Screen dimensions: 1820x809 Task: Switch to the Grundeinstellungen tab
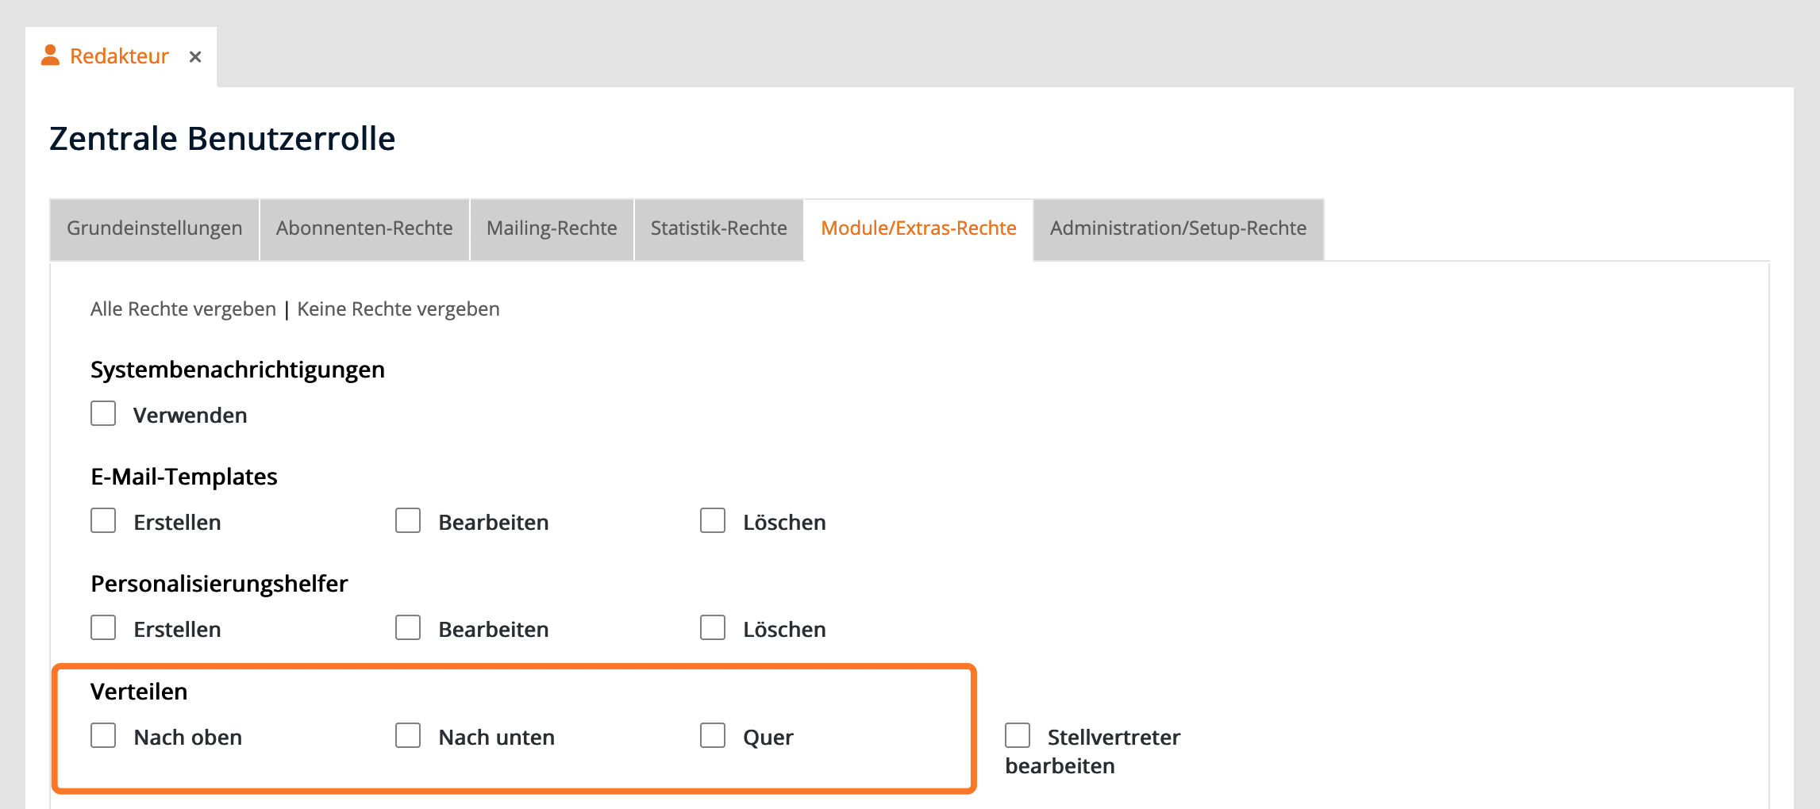[x=154, y=228]
